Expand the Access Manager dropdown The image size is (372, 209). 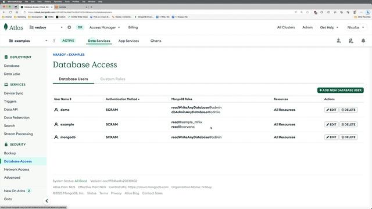[105, 27]
